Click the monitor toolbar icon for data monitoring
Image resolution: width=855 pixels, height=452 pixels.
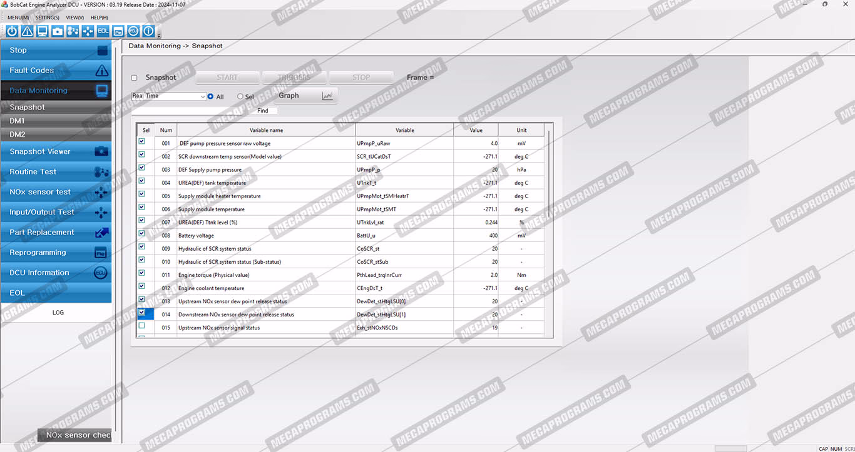[43, 31]
